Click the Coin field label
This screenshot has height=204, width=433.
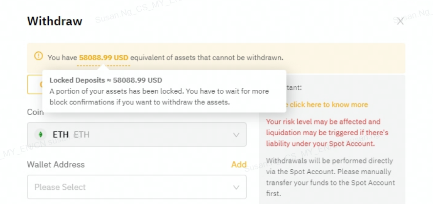(x=34, y=112)
